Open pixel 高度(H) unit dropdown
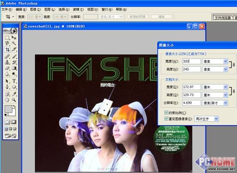 point(225,69)
